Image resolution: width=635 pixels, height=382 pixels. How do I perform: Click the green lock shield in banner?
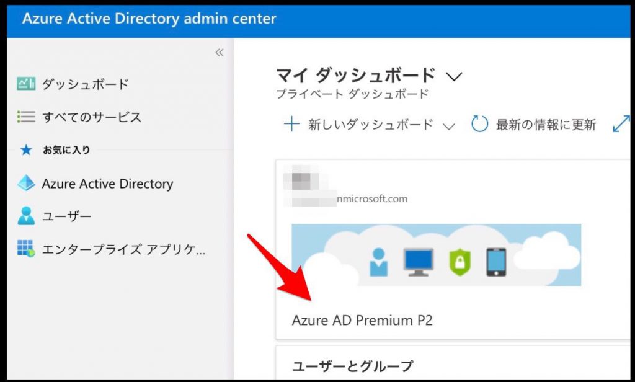(460, 262)
